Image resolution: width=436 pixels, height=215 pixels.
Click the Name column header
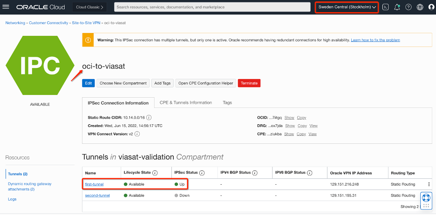point(90,173)
